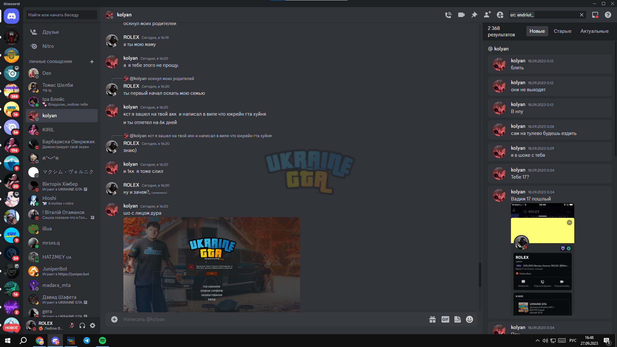Create a new DM with plus icon
This screenshot has width=617, height=347.
[x=92, y=62]
